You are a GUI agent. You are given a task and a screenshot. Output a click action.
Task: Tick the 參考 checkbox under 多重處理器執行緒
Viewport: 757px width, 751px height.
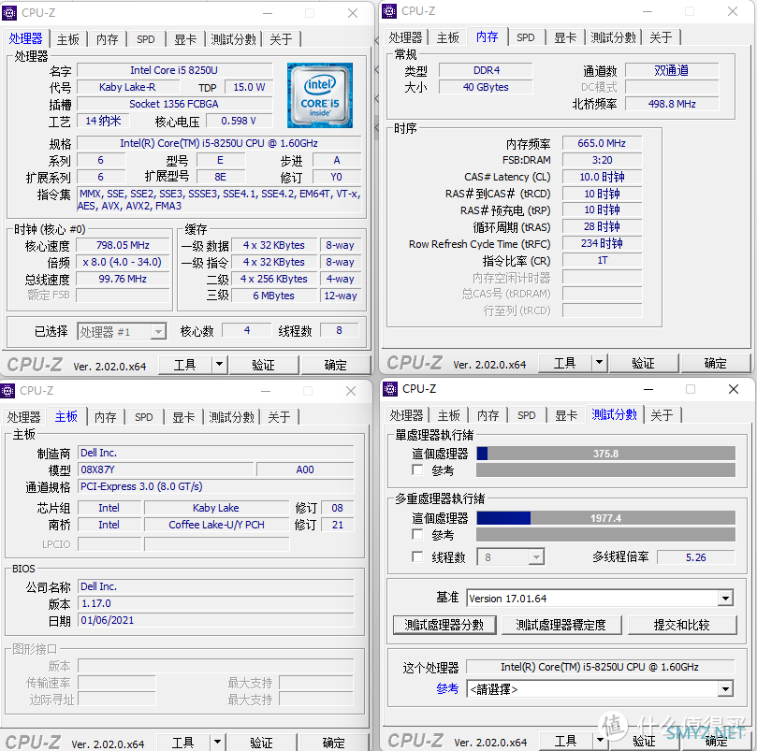(x=417, y=534)
